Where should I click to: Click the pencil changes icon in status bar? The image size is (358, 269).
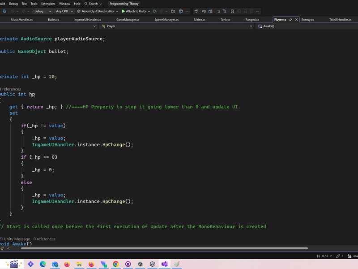tap(337, 256)
